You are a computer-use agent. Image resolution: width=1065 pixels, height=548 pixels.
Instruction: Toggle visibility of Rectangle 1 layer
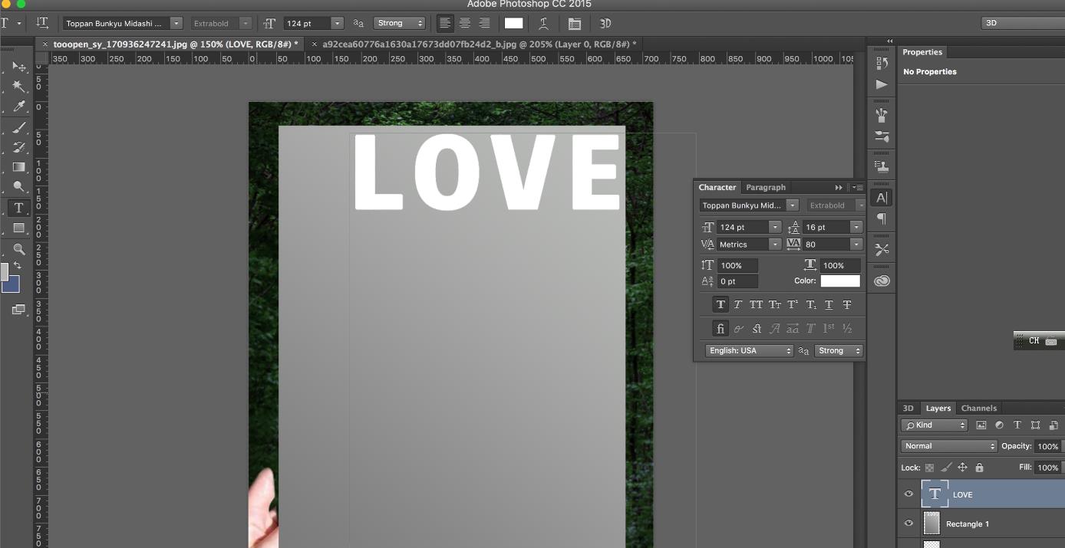[908, 523]
